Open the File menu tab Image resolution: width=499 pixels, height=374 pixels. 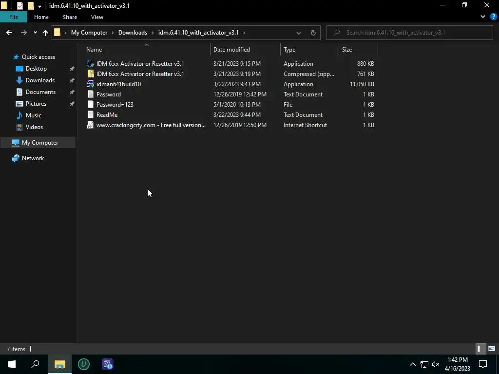[x=14, y=17]
